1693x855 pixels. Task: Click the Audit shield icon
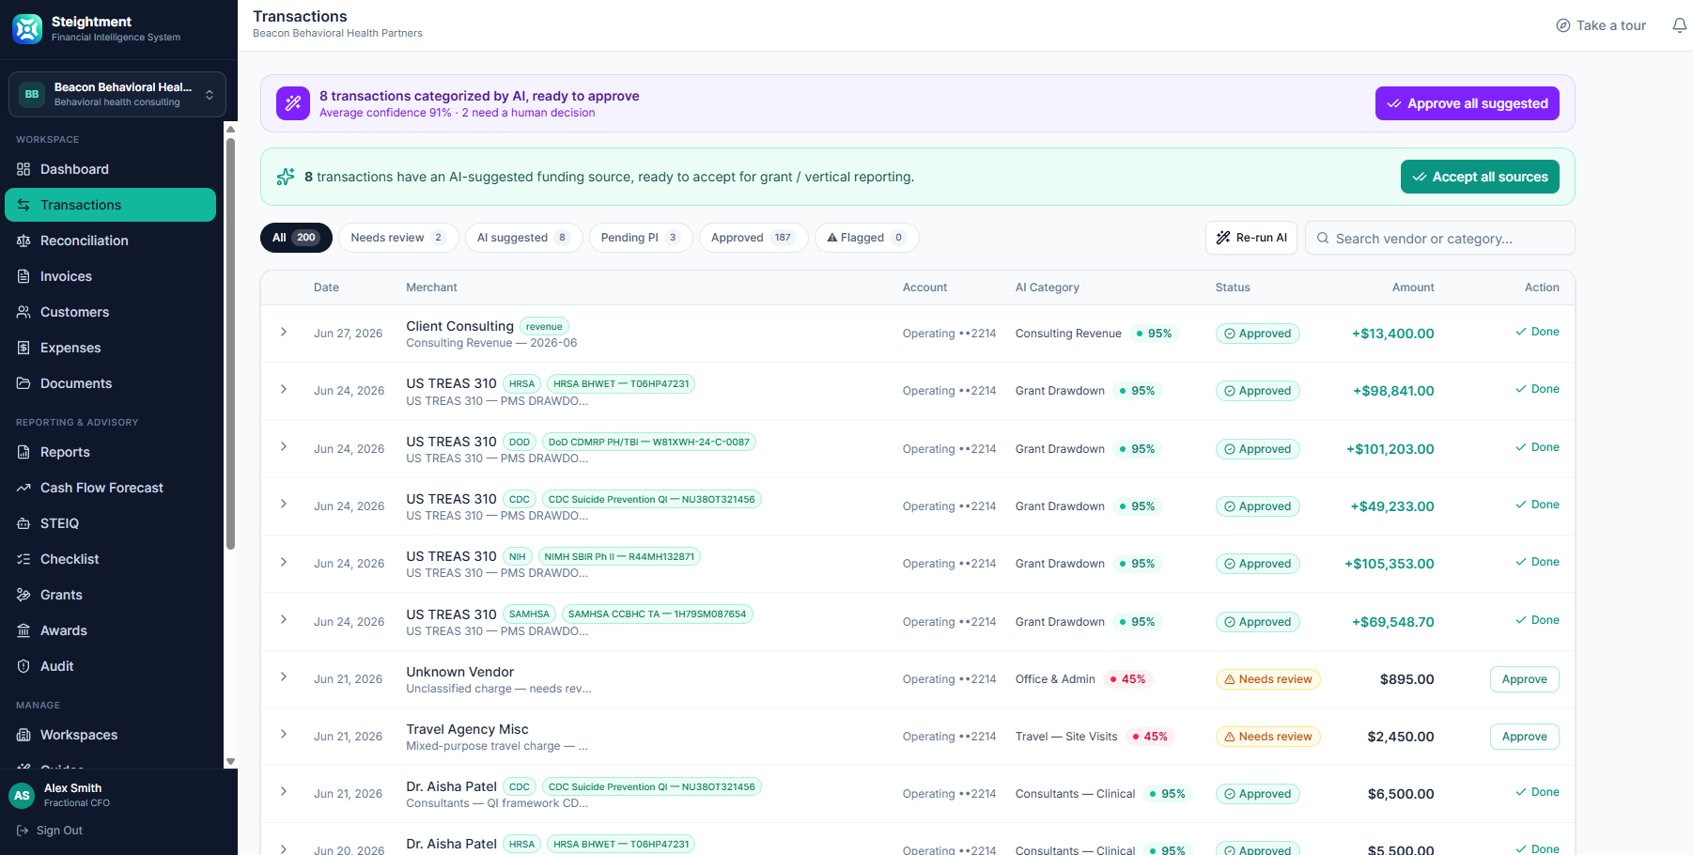click(x=23, y=666)
